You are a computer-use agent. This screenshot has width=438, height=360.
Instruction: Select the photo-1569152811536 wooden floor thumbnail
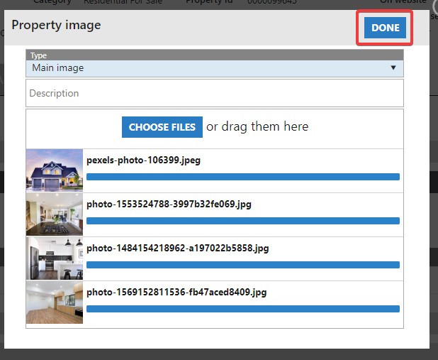(x=55, y=302)
